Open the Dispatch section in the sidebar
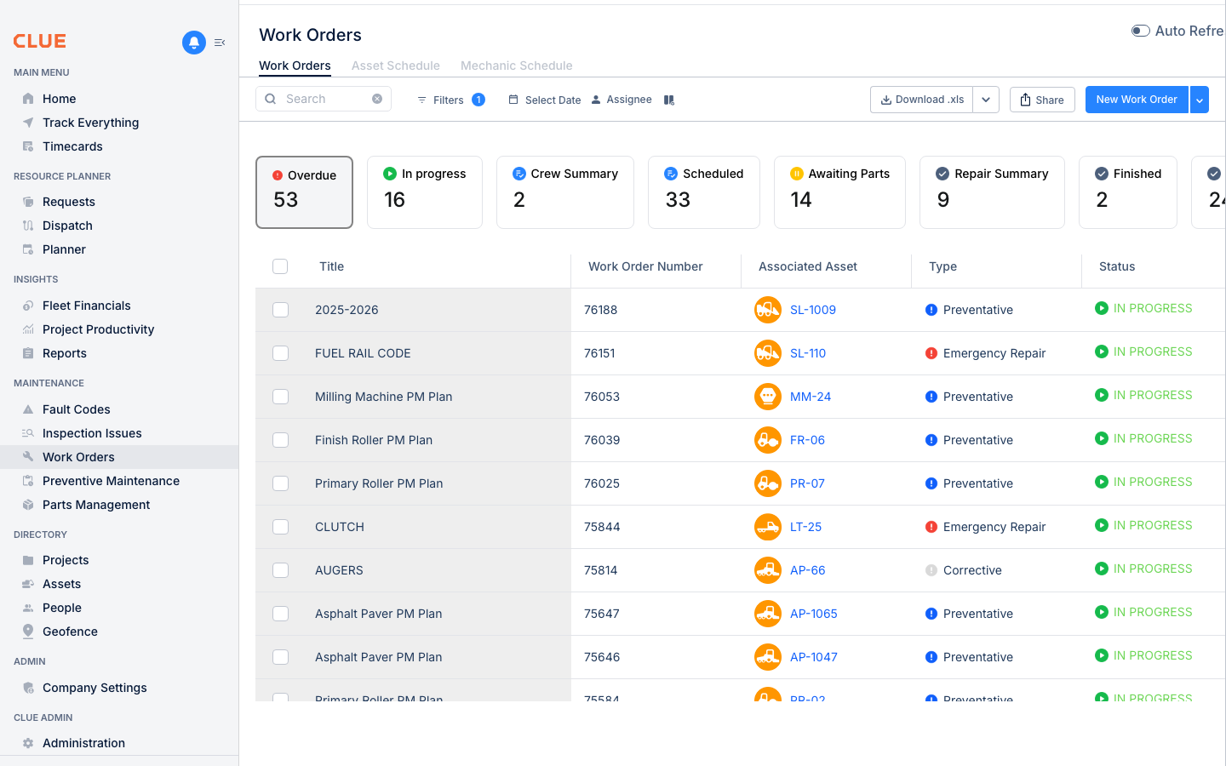Screen dimensions: 1226x766 point(66,225)
